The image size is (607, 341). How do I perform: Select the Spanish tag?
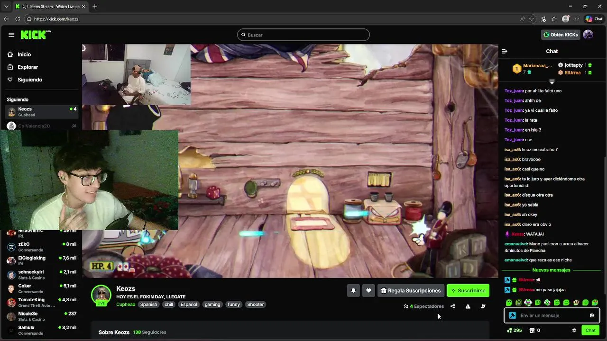(x=148, y=305)
